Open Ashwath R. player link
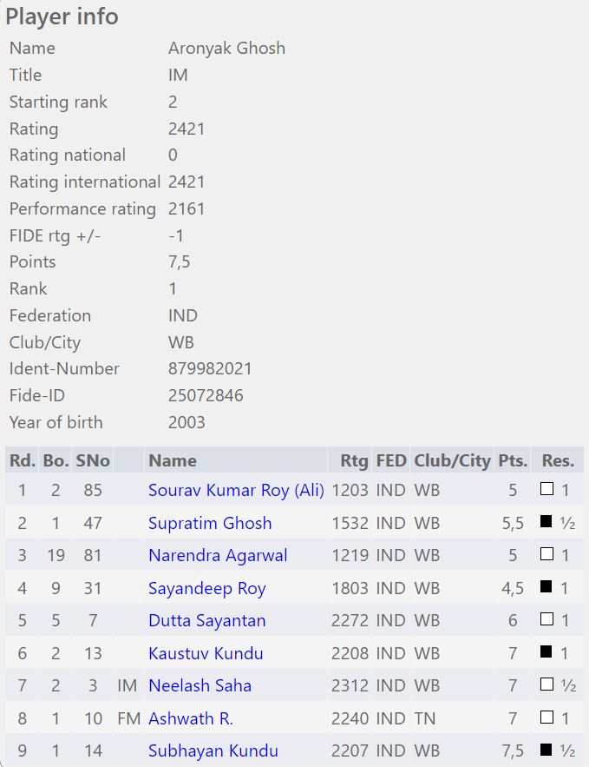The width and height of the screenshot is (589, 767). coord(191,718)
